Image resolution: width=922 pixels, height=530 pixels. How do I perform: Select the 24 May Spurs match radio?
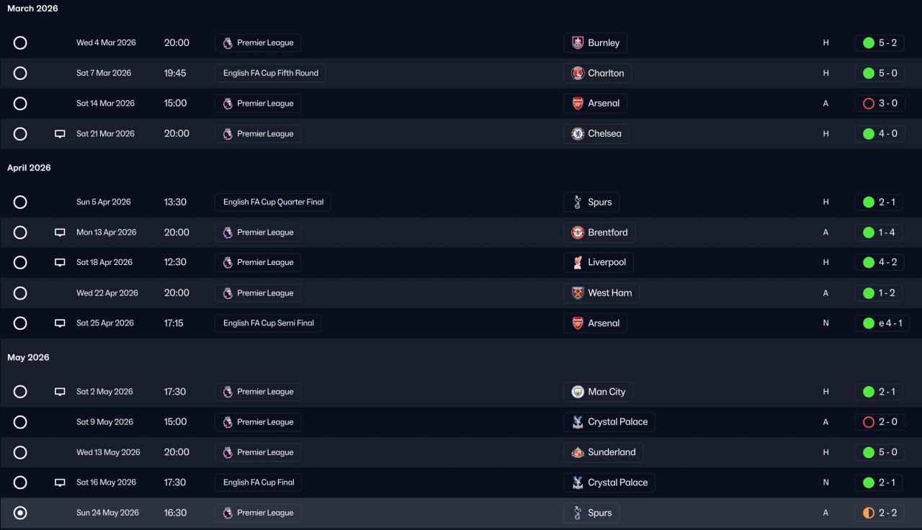click(x=20, y=513)
